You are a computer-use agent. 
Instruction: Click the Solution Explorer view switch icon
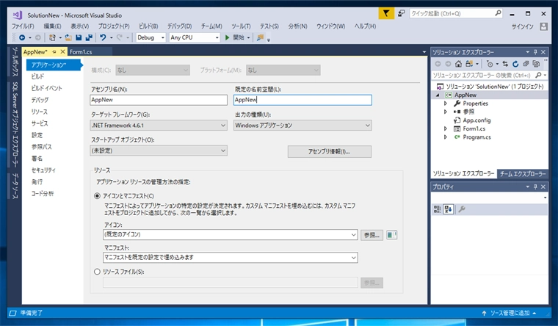coord(469,64)
